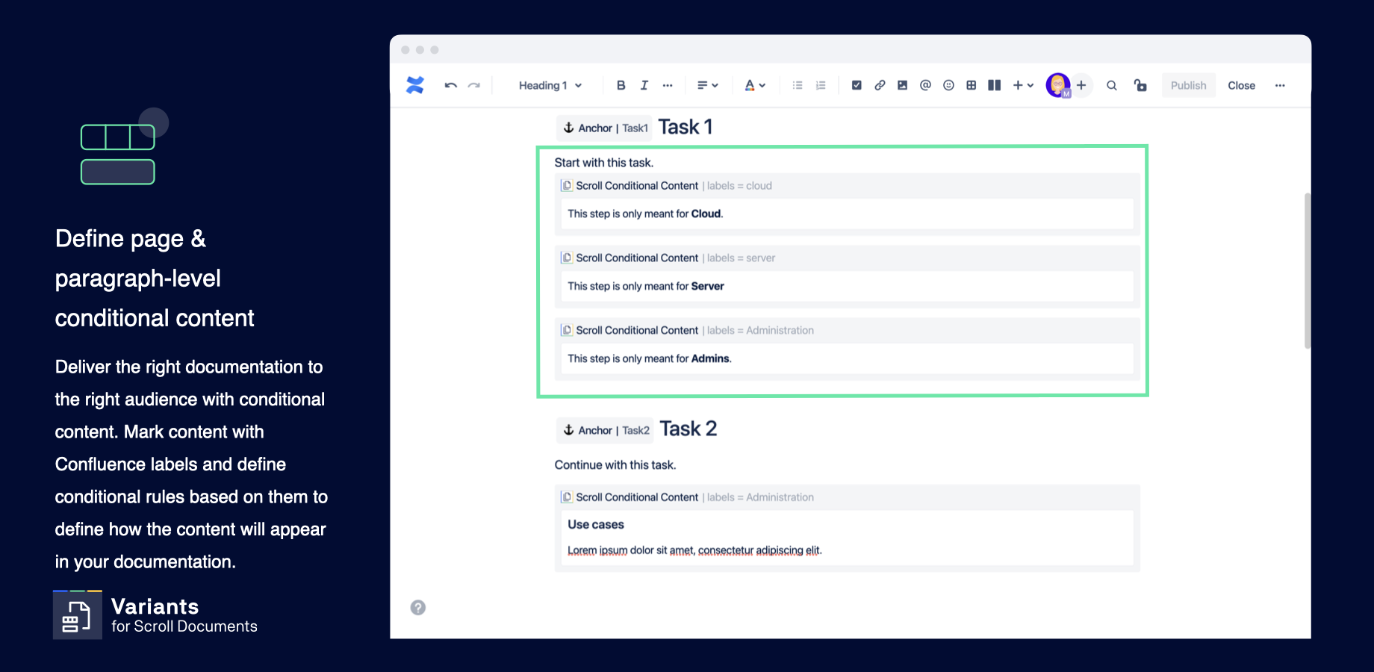
Task: Open page restrictions lock
Action: pos(1140,85)
